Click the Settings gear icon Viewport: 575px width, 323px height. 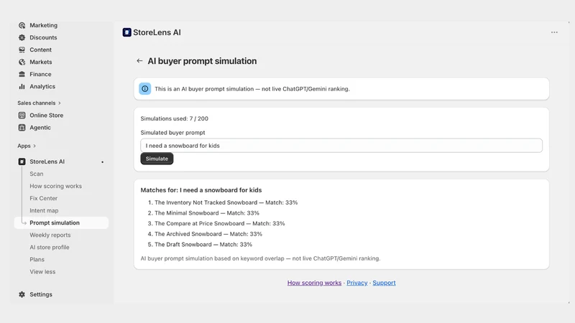click(22, 294)
